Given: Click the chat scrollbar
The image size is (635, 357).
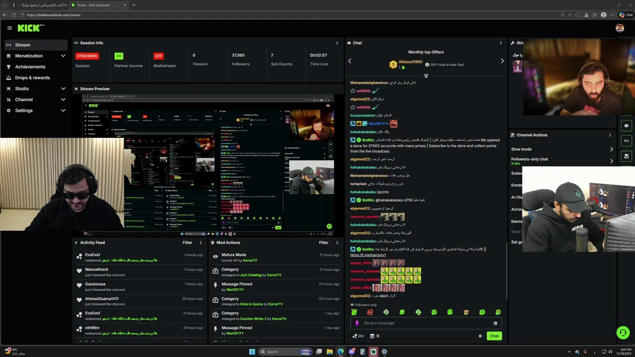Looking at the screenshot, I should [506, 270].
